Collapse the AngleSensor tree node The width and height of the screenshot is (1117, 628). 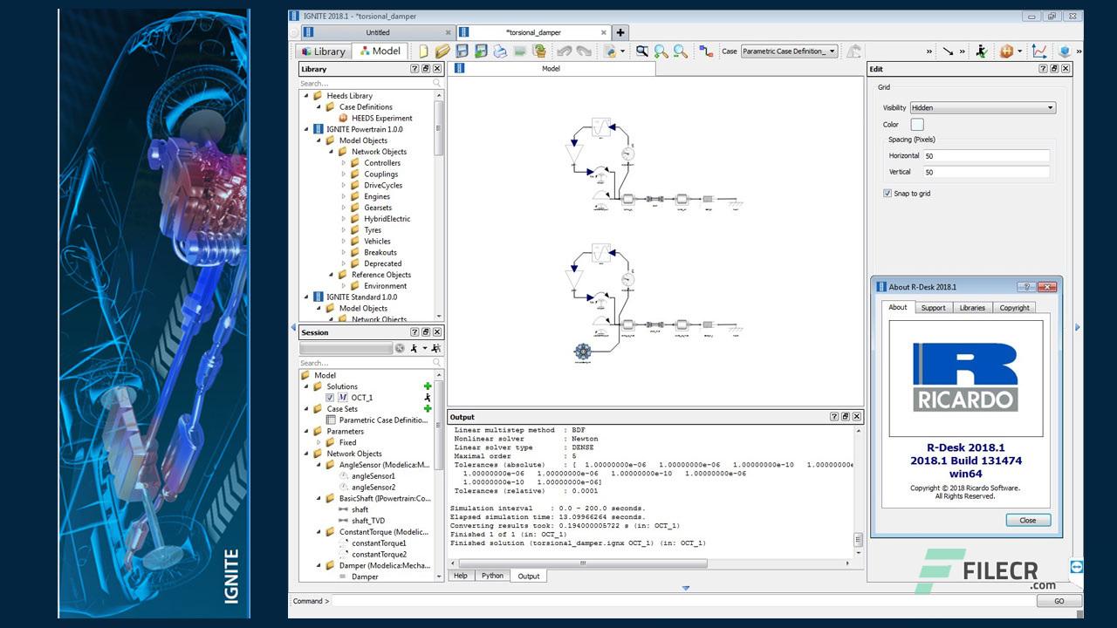pyautogui.click(x=319, y=465)
